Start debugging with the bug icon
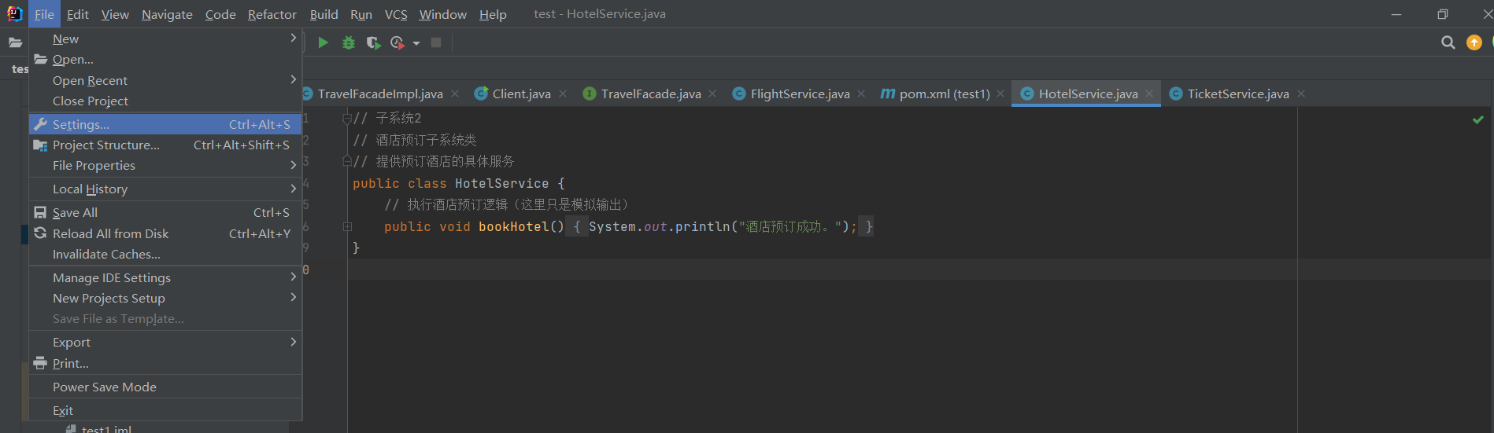This screenshot has height=433, width=1494. point(349,42)
